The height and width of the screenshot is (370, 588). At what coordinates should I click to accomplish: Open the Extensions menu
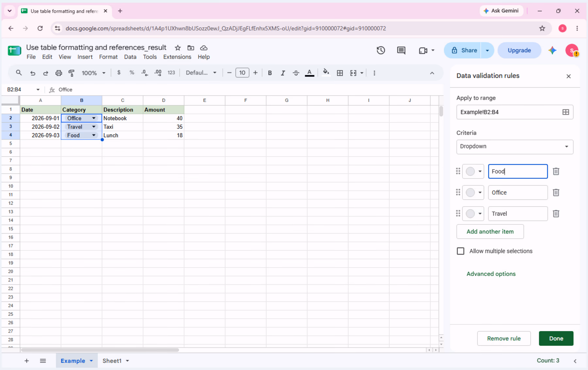pyautogui.click(x=177, y=57)
